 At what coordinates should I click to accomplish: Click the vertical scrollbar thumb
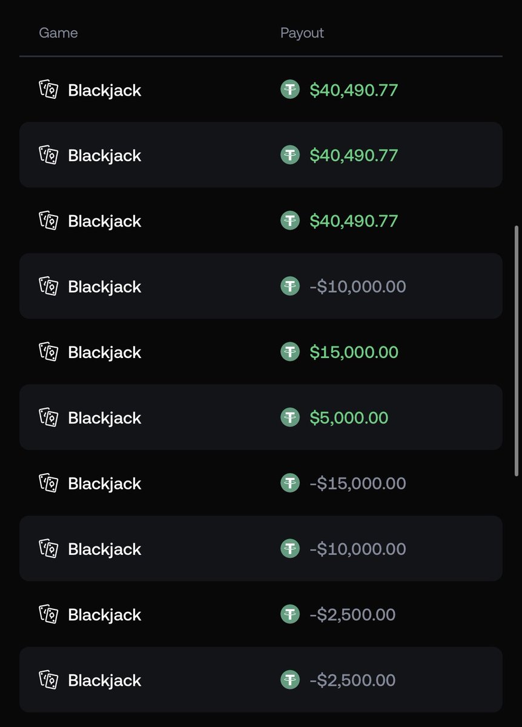(x=517, y=351)
